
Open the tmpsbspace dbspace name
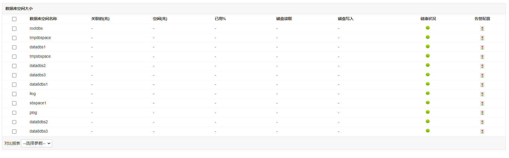tap(40, 56)
